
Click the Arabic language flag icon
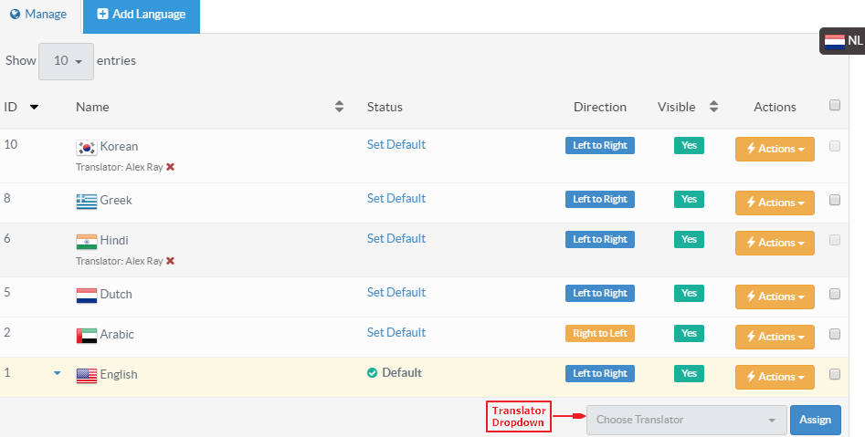click(x=86, y=335)
